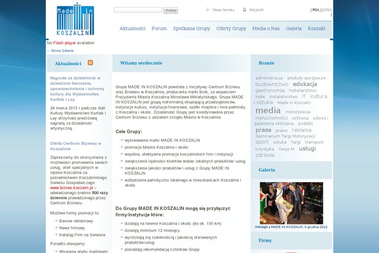379x253 pixels.
Task: Select the budownictwo tag
Action: 272,84
